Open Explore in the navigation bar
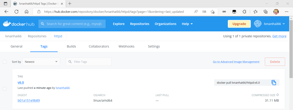Viewport: 293px width, 110px height. pyautogui.click(x=119, y=24)
